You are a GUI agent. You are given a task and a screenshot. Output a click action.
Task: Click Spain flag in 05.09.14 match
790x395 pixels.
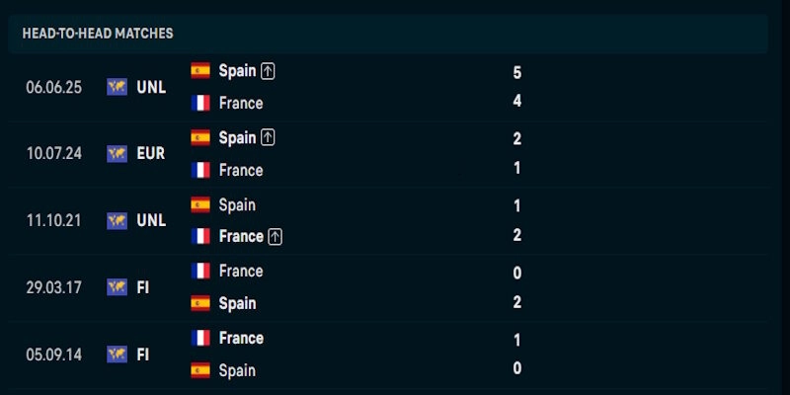point(200,371)
